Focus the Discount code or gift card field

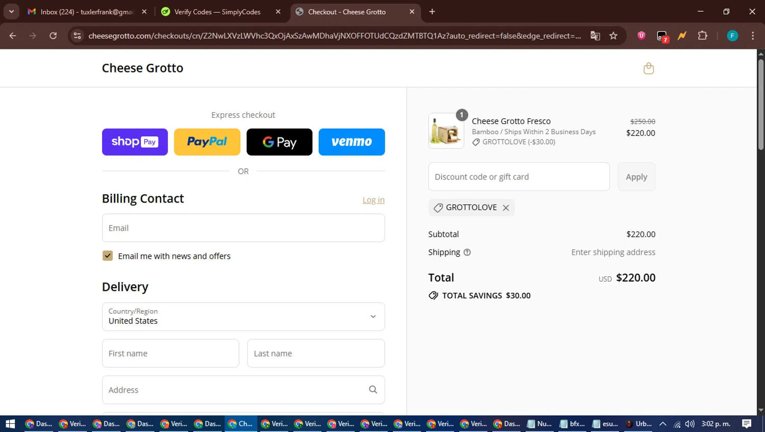(x=519, y=177)
